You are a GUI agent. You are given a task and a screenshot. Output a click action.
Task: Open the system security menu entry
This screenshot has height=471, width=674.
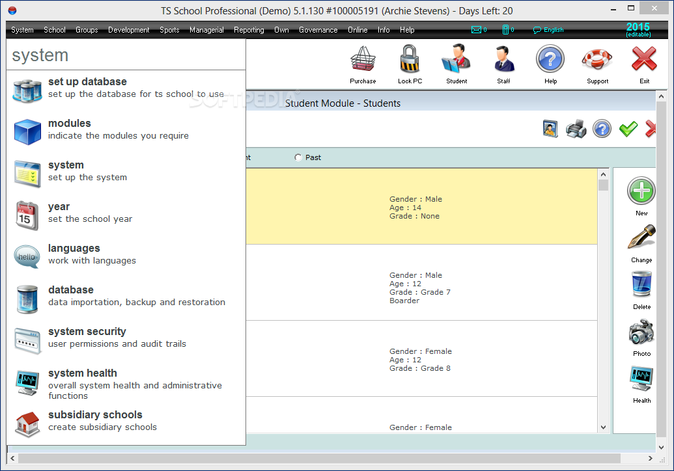pyautogui.click(x=126, y=340)
